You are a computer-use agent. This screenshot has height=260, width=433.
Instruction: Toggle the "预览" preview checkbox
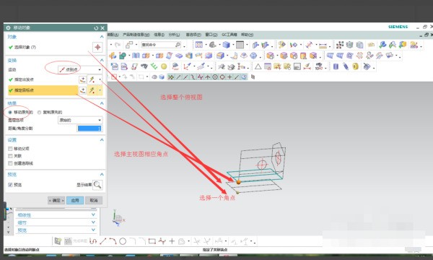(10, 185)
